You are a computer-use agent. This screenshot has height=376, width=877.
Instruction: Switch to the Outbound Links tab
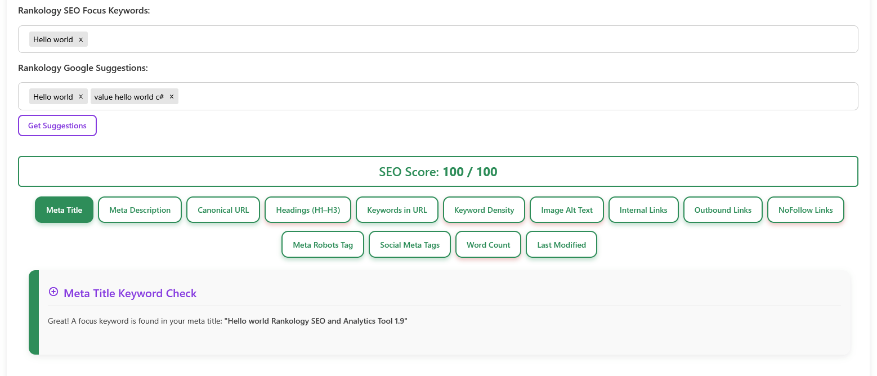tap(723, 210)
